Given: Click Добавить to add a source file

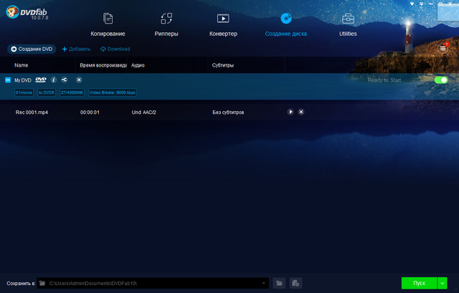Looking at the screenshot, I should coord(76,49).
